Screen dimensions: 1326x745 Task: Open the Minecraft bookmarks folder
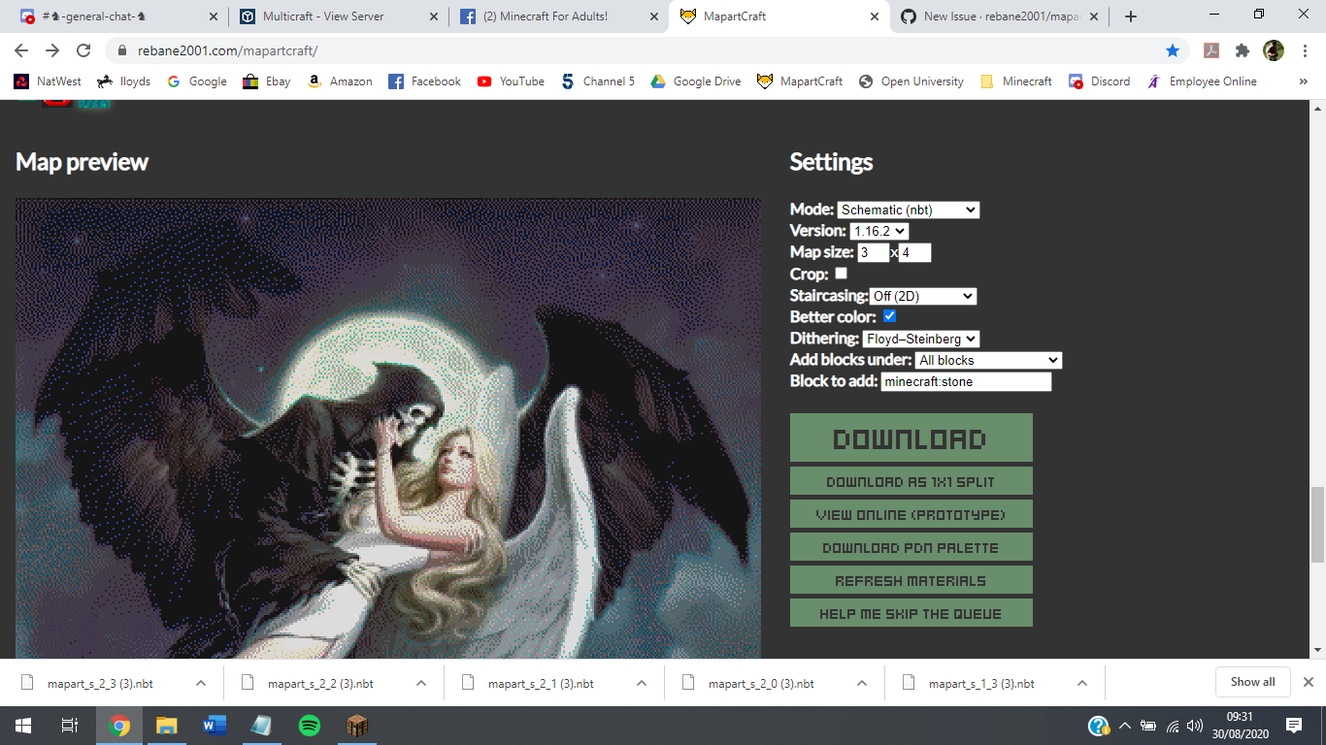pos(1015,81)
